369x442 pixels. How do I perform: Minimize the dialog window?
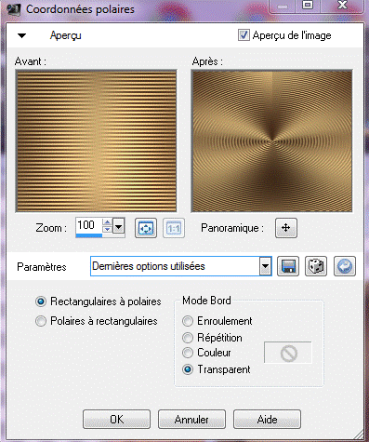[x=283, y=6]
